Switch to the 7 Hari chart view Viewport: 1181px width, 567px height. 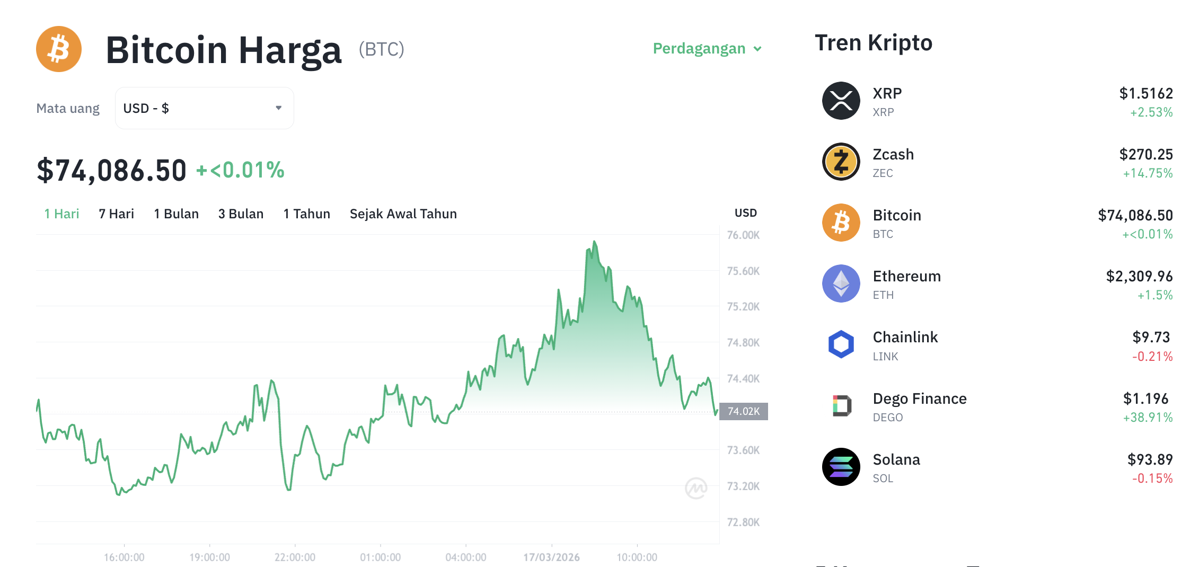click(x=116, y=214)
